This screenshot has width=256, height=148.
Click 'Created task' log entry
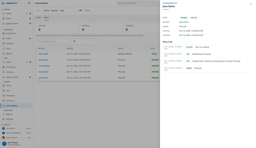tap(216, 61)
